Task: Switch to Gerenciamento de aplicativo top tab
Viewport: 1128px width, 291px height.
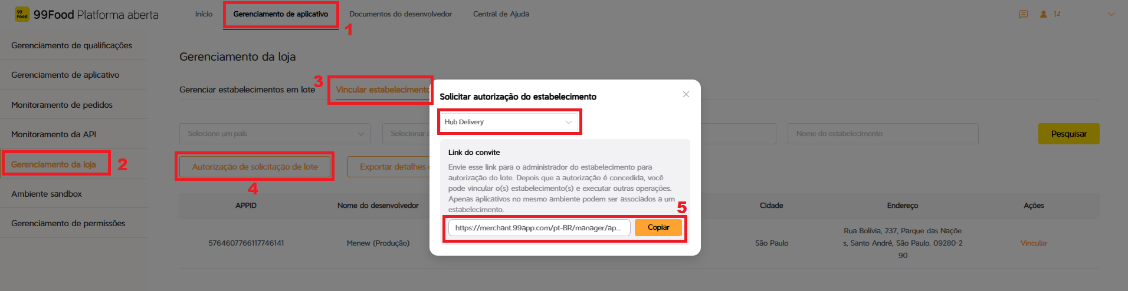Action: tap(281, 14)
